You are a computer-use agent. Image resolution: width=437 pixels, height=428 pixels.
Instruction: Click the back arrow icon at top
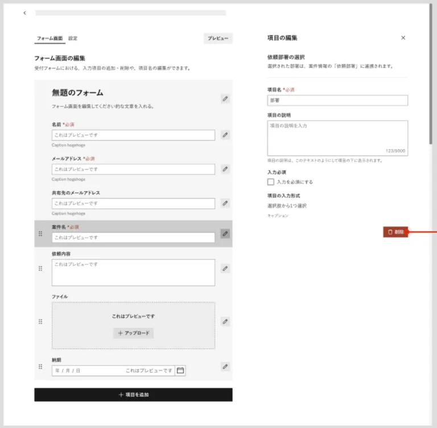(x=25, y=13)
